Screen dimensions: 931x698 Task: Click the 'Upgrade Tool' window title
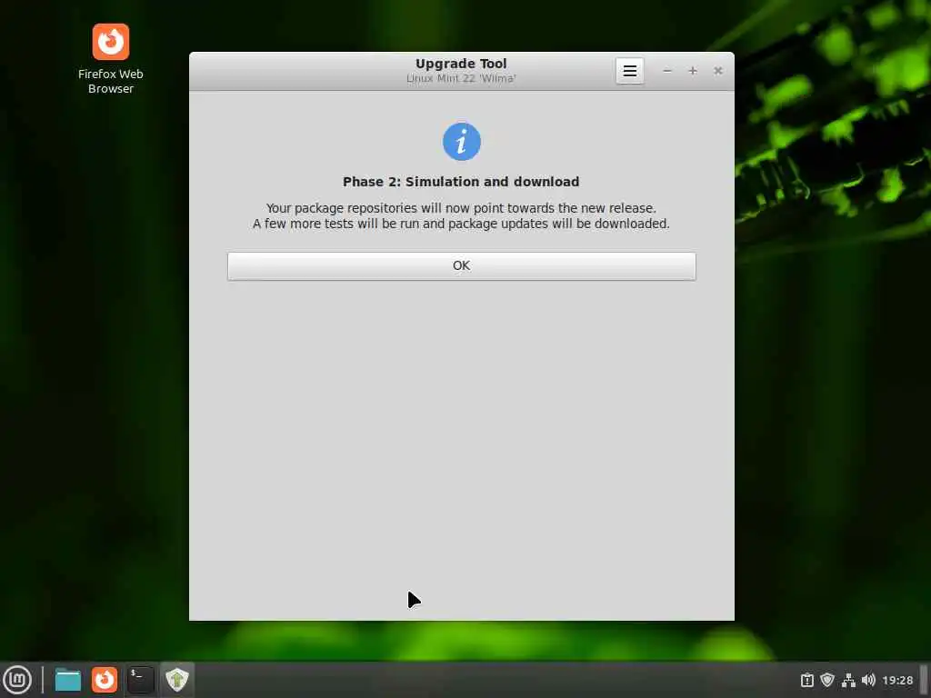pos(461,64)
